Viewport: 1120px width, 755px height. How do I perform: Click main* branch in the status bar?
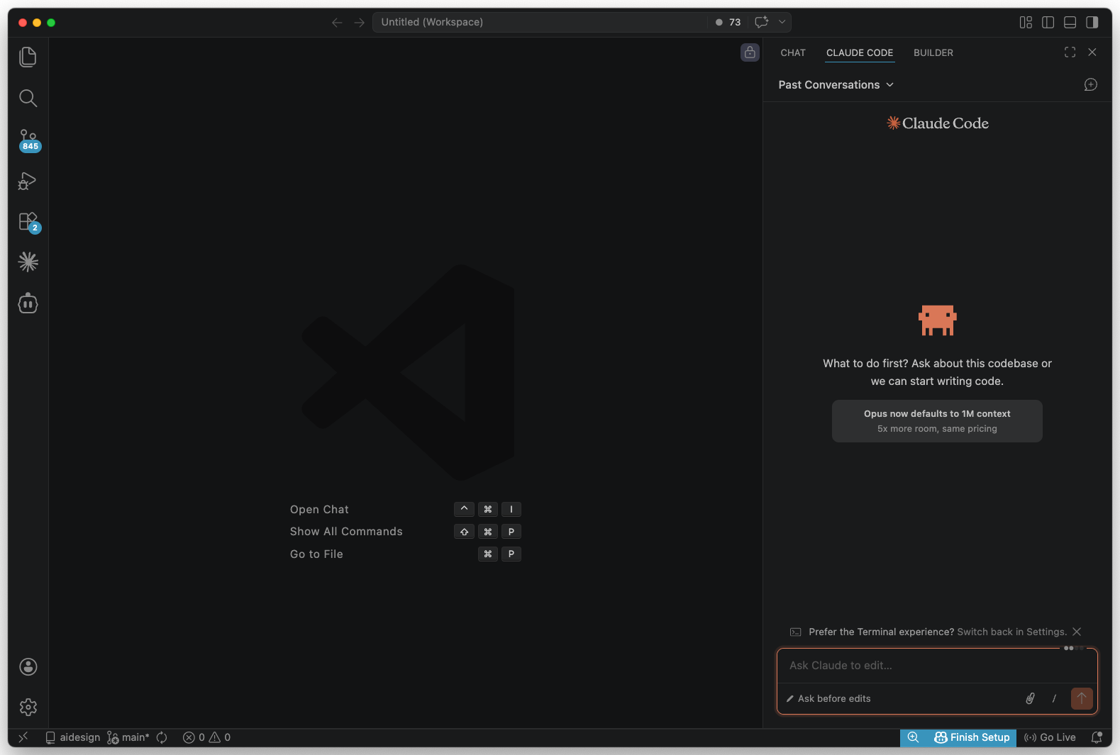[x=128, y=737]
